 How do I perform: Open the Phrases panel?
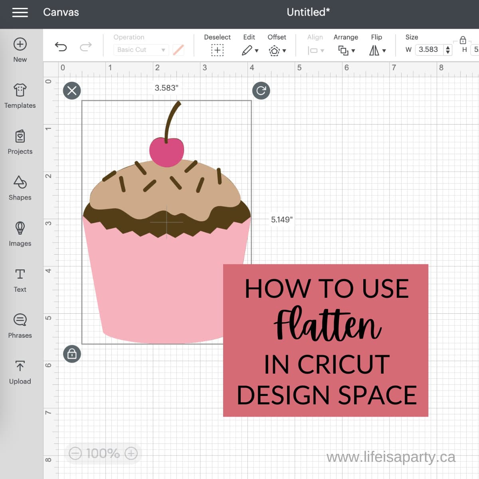point(20,326)
